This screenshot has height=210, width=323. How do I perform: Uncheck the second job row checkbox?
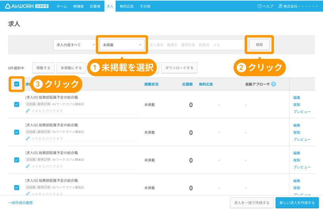point(17,132)
